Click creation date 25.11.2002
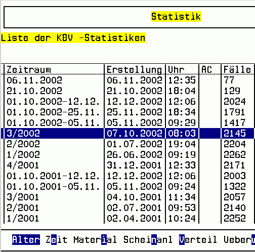Image resolution: width=255 pixels, height=252 pixels. click(x=135, y=112)
